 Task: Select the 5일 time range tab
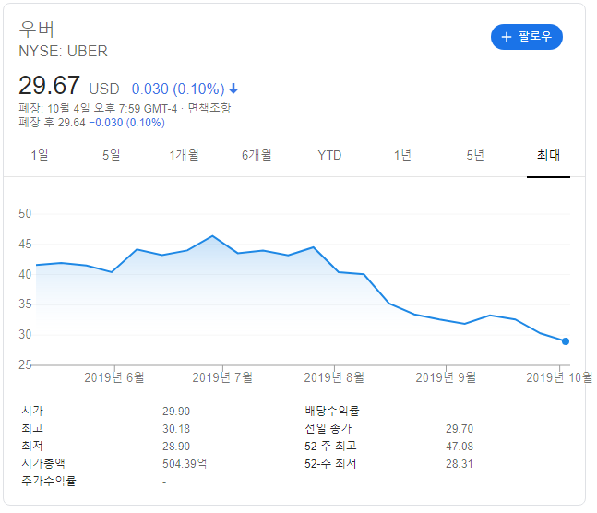point(111,155)
